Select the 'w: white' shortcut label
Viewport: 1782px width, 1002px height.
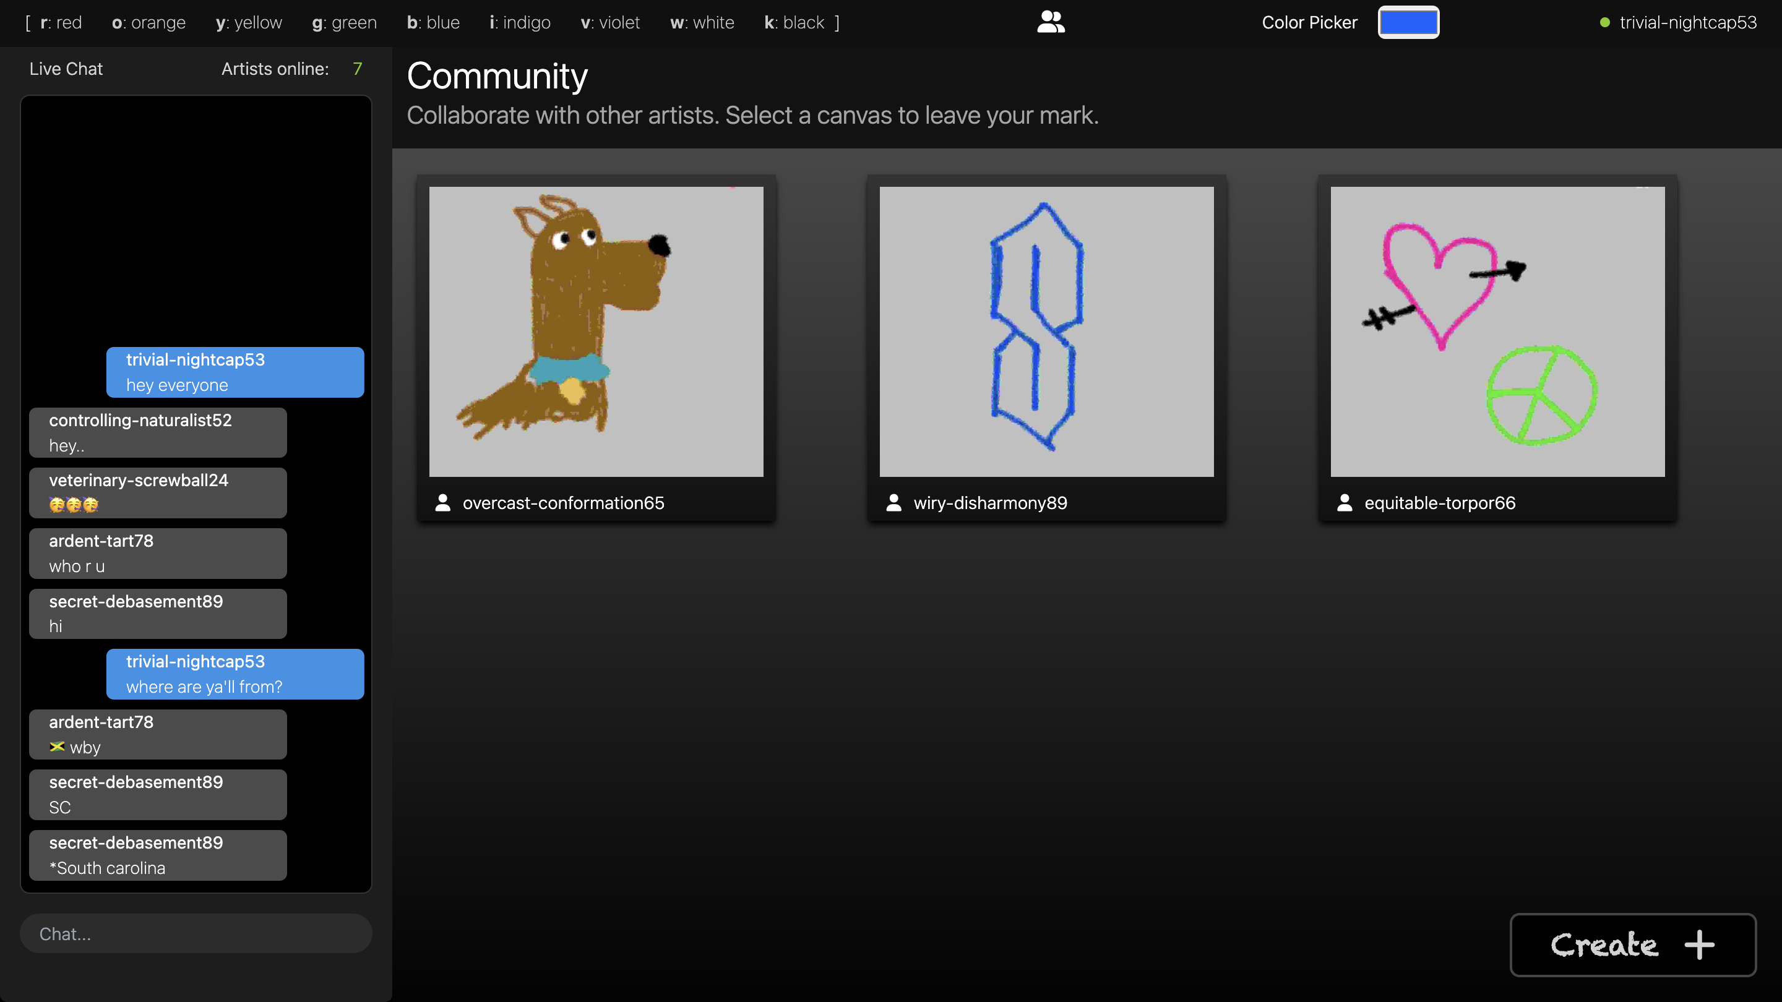[x=702, y=23]
